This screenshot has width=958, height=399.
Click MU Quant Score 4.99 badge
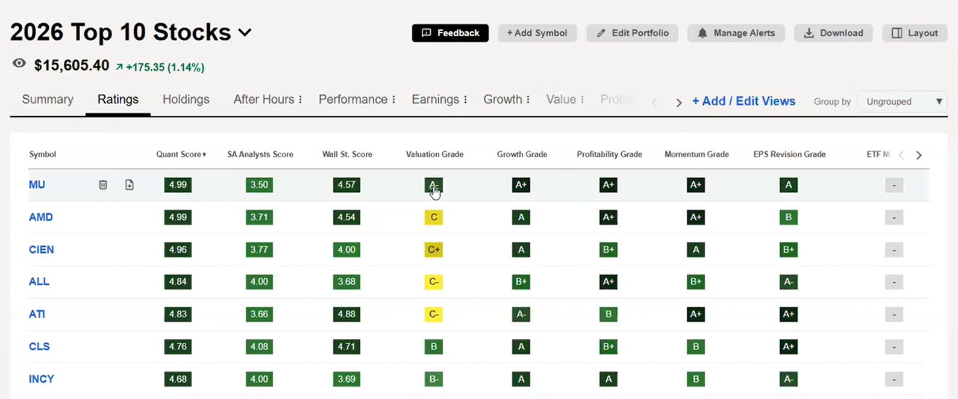[178, 185]
